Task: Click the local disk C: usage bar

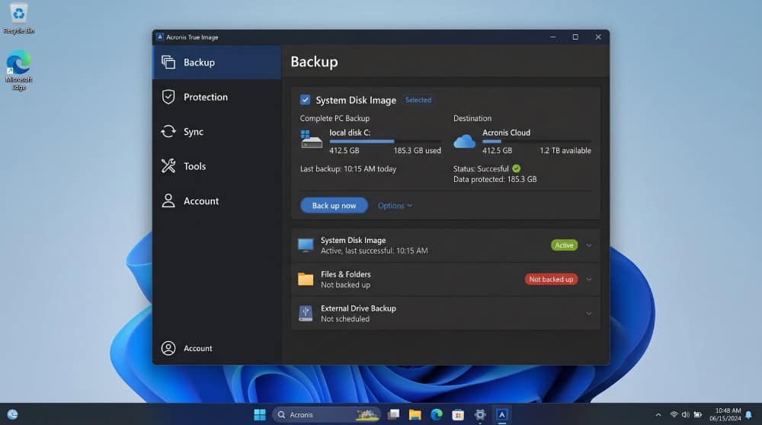Action: point(385,142)
